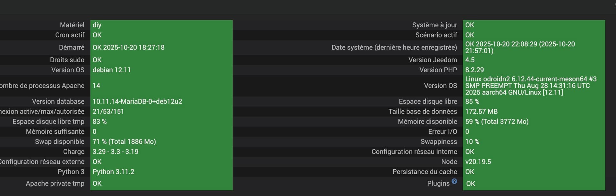The width and height of the screenshot is (616, 196).
Task: Click the Node version v20.19.5 value
Action: point(478,162)
